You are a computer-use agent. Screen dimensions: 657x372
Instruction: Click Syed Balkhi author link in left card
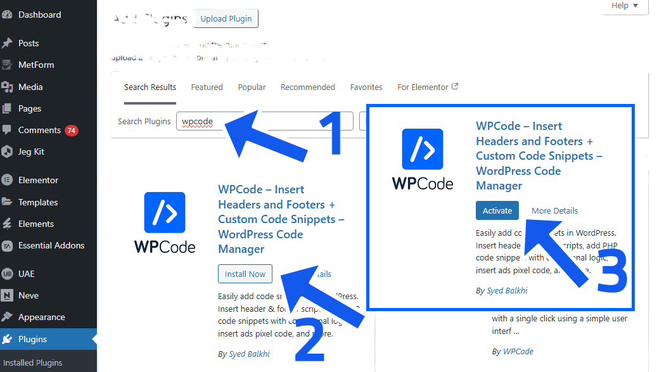pyautogui.click(x=250, y=354)
